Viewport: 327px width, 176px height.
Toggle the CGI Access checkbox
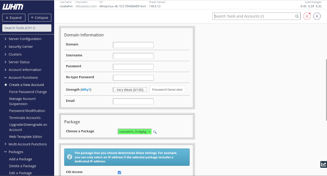coord(119,172)
